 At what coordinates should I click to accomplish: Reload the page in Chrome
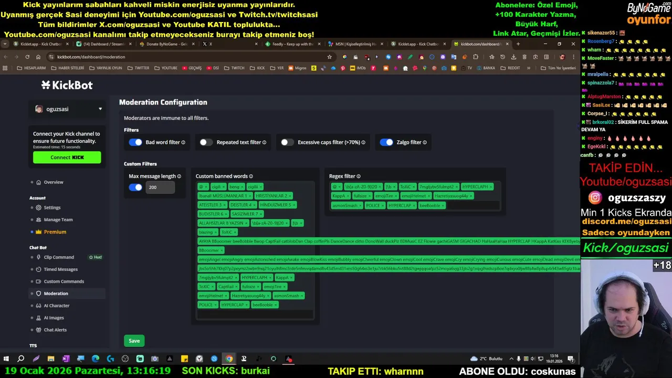[x=27, y=57]
